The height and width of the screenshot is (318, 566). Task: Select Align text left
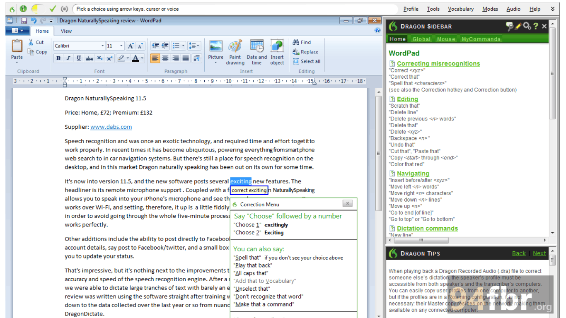coord(155,58)
